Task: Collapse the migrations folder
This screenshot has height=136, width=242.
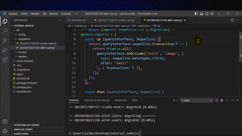Action: [x=37, y=39]
